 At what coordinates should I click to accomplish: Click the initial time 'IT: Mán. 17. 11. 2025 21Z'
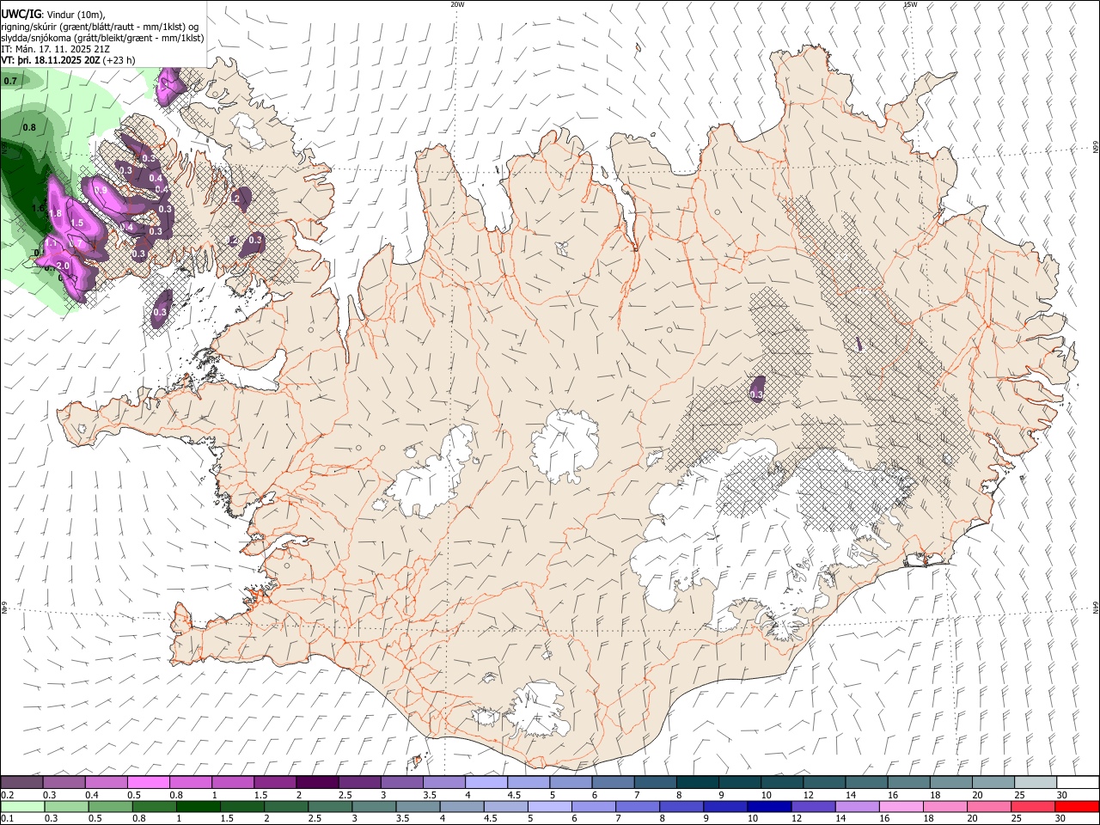(x=56, y=49)
